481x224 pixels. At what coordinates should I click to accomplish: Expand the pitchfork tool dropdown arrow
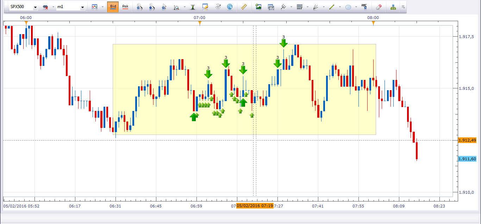click(291, 7)
